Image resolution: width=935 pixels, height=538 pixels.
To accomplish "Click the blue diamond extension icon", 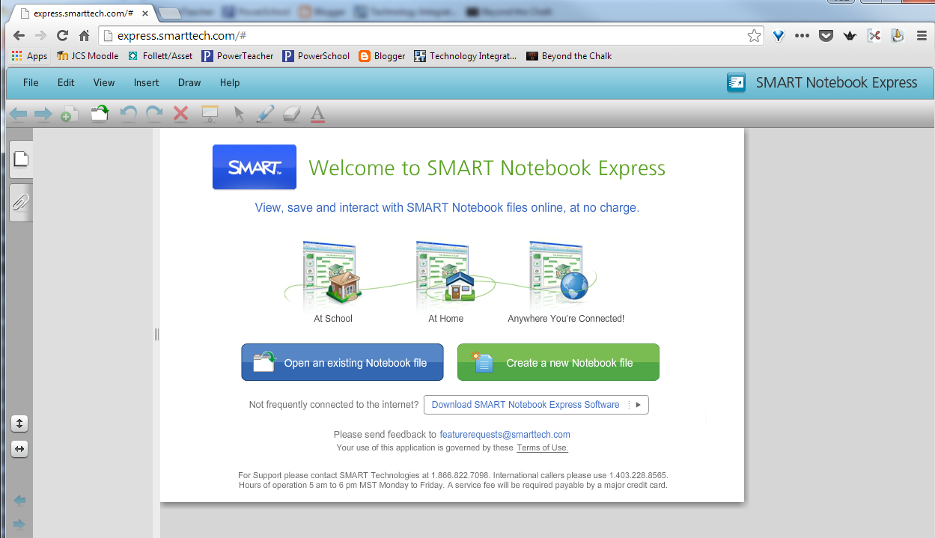I will [779, 35].
